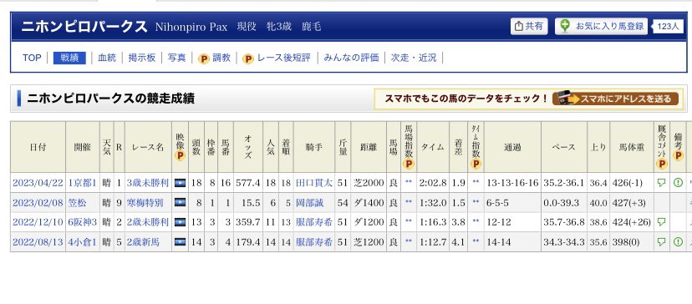Open the 寒椿特別 race link

[145, 202]
